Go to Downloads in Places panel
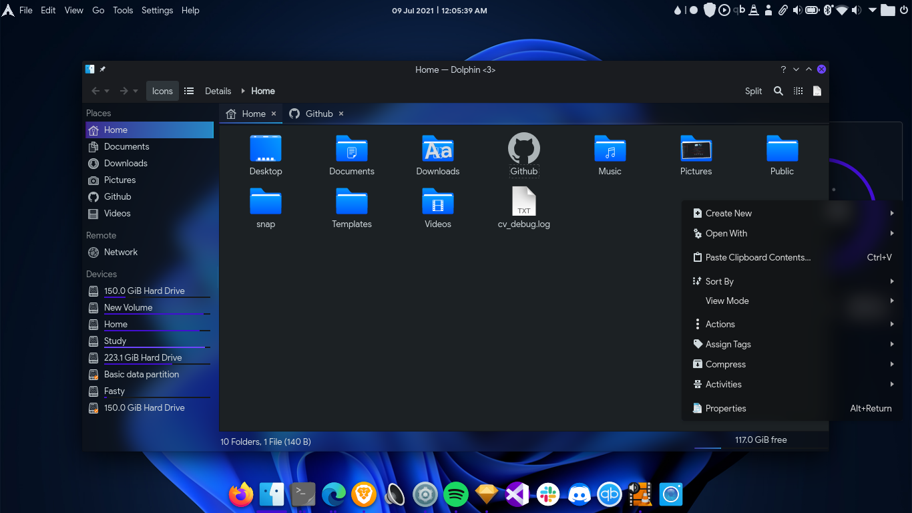Viewport: 912px width, 513px height. [x=150, y=163]
